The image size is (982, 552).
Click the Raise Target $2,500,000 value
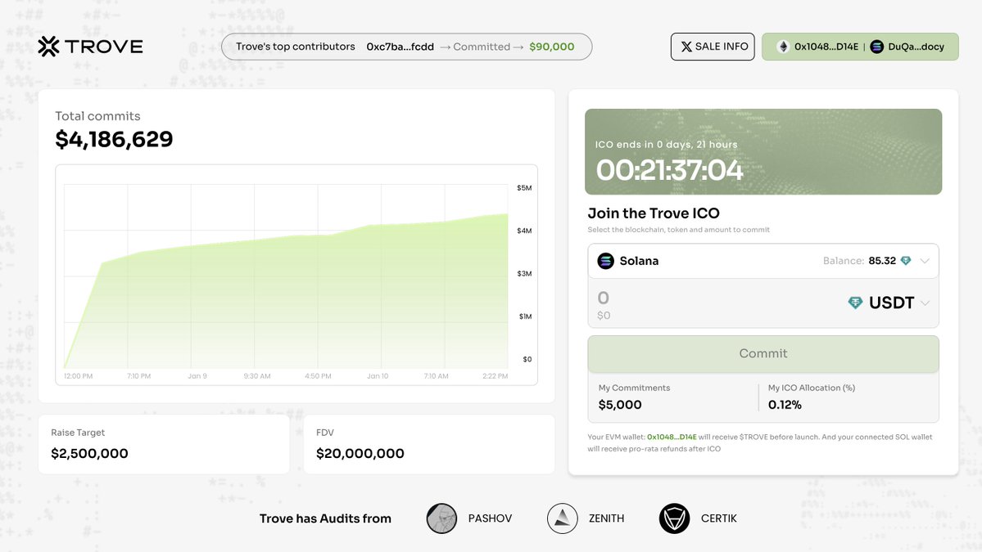pyautogui.click(x=89, y=453)
